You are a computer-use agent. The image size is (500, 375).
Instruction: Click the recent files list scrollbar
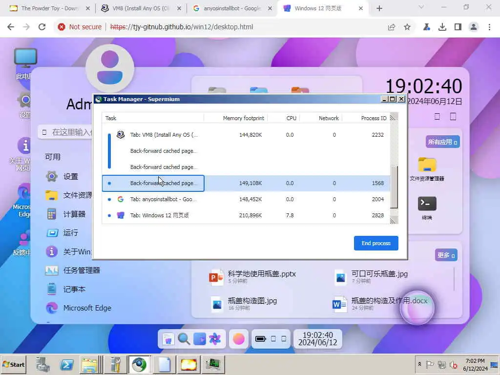tap(454, 279)
